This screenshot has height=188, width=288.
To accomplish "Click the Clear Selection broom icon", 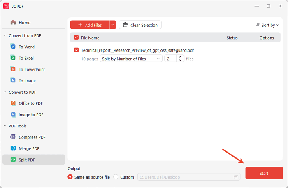I will pyautogui.click(x=125, y=25).
